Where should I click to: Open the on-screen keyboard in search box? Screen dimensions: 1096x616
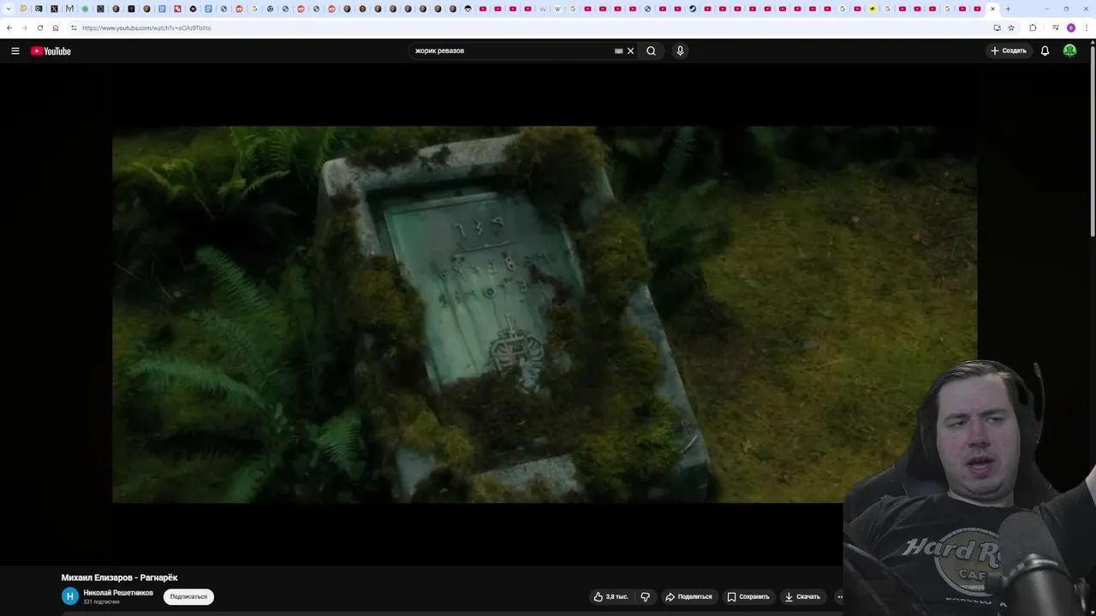click(x=618, y=50)
